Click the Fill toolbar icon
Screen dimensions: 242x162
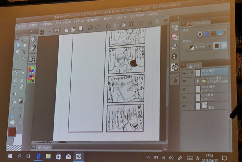[123, 25]
